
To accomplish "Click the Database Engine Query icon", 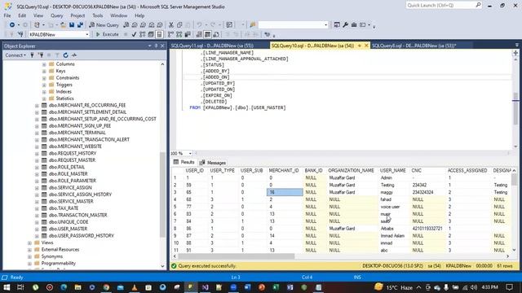I will (126, 25).
